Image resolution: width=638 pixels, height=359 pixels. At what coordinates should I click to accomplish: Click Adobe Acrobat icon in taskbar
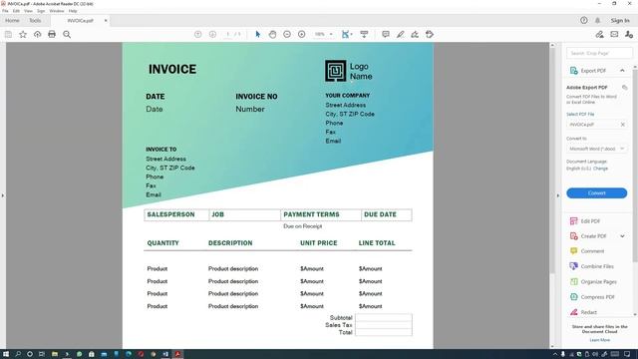177,354
